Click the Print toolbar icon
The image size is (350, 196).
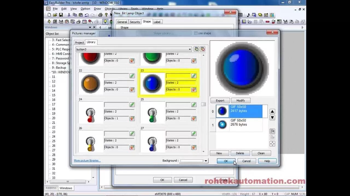pyautogui.click(x=100, y=15)
